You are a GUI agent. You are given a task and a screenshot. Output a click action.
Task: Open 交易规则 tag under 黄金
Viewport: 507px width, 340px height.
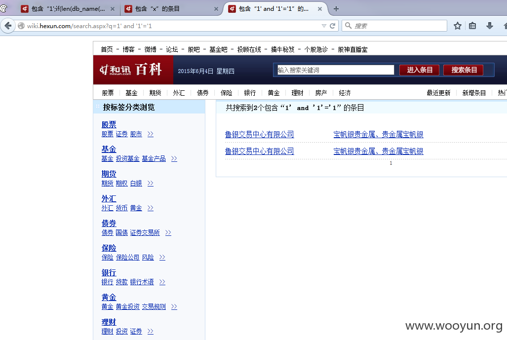click(154, 307)
